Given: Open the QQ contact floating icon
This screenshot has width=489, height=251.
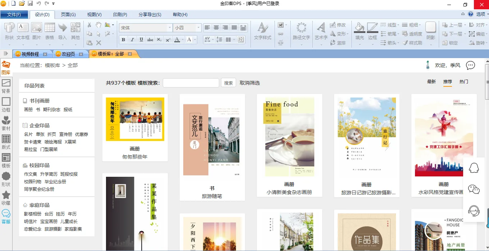Looking at the screenshot, I should click(474, 168).
